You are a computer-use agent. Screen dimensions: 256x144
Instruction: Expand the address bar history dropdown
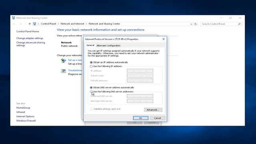(191, 24)
